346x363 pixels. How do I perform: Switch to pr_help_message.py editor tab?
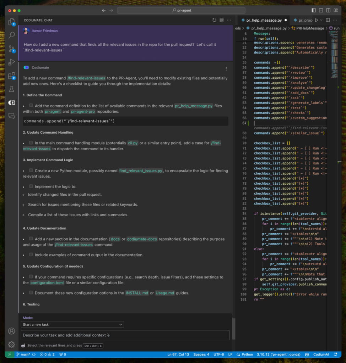[264, 20]
